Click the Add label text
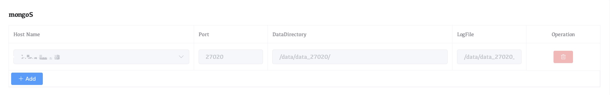This screenshot has height=95, width=611. [x=31, y=79]
